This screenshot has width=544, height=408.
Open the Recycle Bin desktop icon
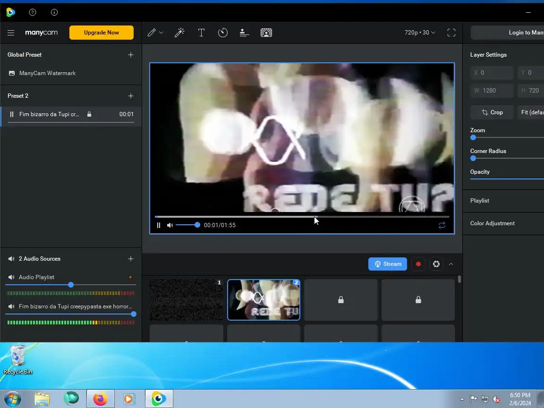point(17,360)
